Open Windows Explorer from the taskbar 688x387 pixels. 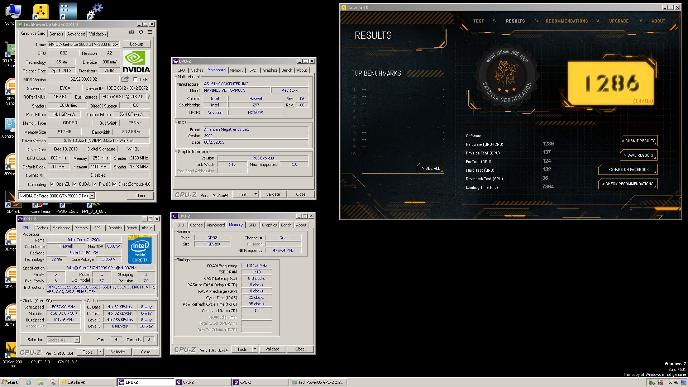tap(40, 382)
